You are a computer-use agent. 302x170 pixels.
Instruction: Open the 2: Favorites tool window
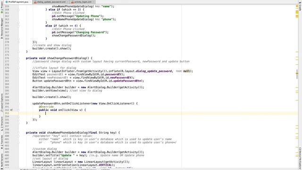pos(2,142)
